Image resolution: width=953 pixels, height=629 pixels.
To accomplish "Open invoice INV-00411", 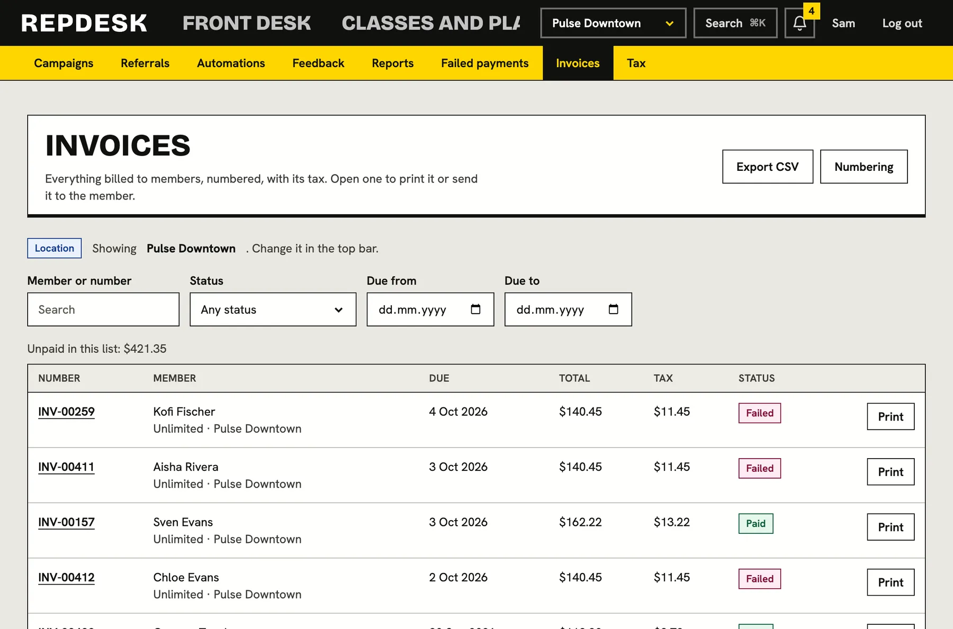I will (x=66, y=467).
